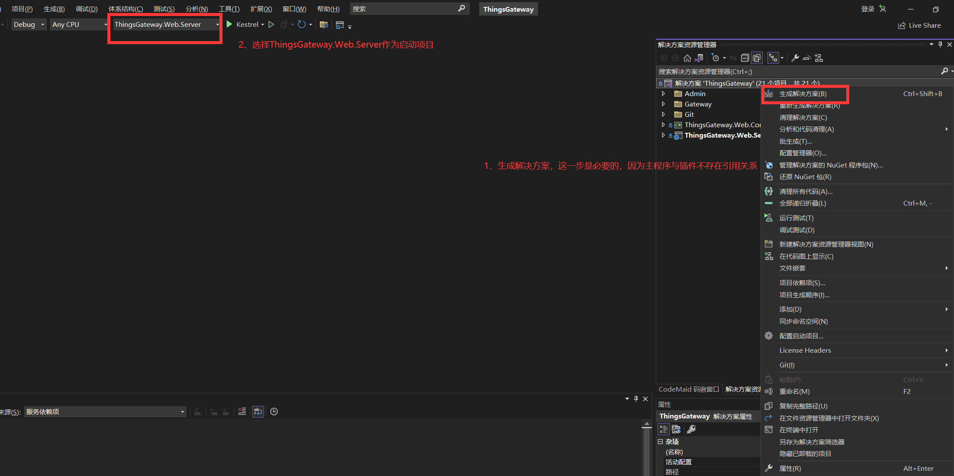Click the output window vertical scrollbar
This screenshot has width=954, height=476.
647,450
